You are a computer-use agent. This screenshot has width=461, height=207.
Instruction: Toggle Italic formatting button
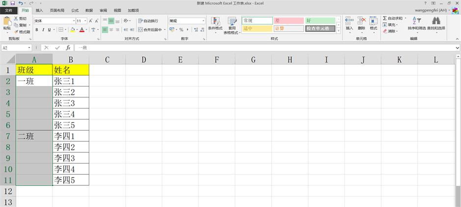(x=43, y=30)
